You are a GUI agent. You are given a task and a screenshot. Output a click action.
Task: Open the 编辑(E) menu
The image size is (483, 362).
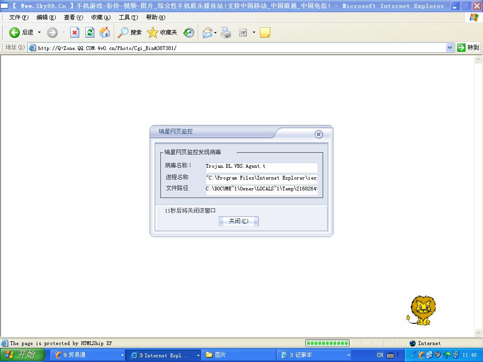coord(46,17)
